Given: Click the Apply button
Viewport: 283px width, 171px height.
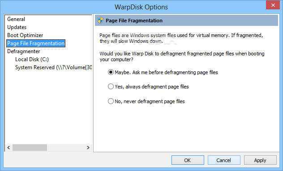Looking at the screenshot, I should [260, 160].
